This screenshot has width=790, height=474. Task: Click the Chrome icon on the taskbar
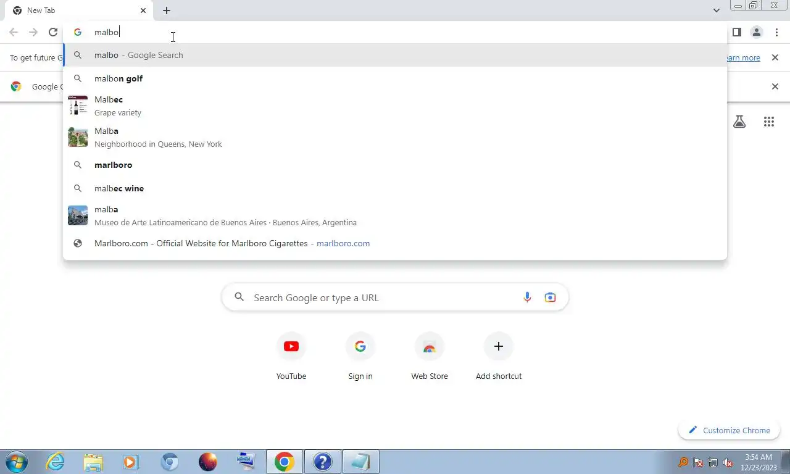[x=285, y=462]
